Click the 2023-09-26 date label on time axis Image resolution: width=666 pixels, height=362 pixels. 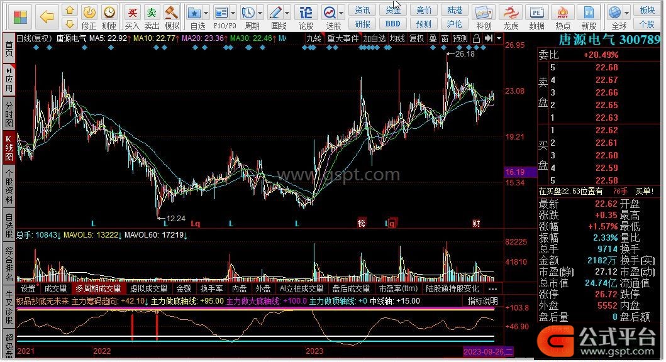pyautogui.click(x=488, y=351)
